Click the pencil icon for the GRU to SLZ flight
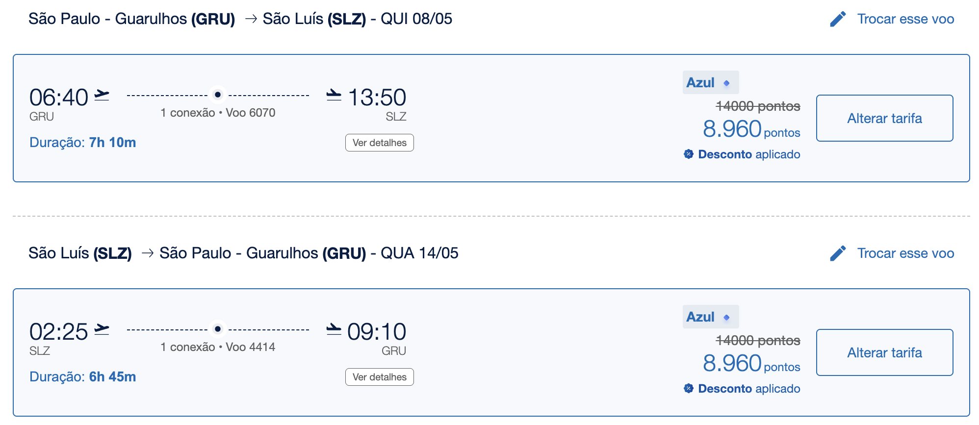979x425 pixels. tap(838, 19)
